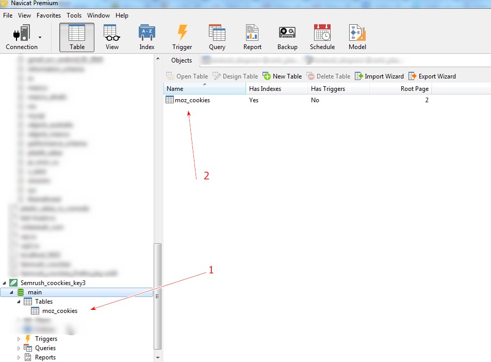Open the Trigger toolbar icon

click(x=182, y=37)
